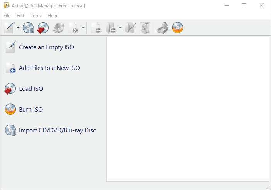Open the dropdown arrow beside close ISO icon
This screenshot has height=190, width=271.
[83, 28]
